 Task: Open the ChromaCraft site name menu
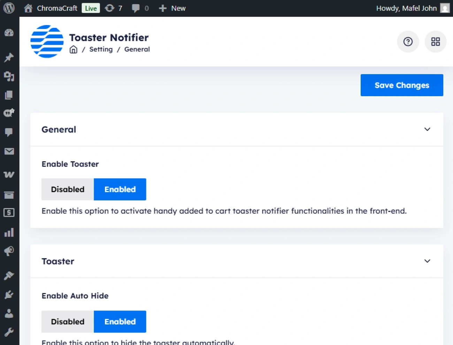click(57, 8)
